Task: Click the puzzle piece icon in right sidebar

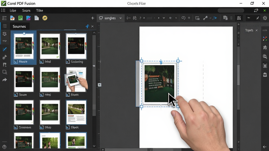Action: tap(265, 47)
